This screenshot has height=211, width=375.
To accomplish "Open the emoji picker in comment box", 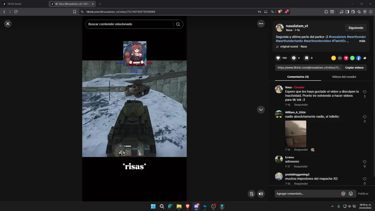I will tap(351, 194).
